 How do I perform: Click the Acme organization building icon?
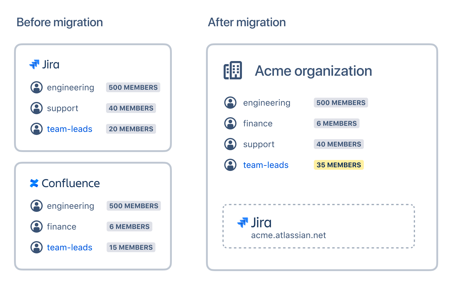click(233, 71)
